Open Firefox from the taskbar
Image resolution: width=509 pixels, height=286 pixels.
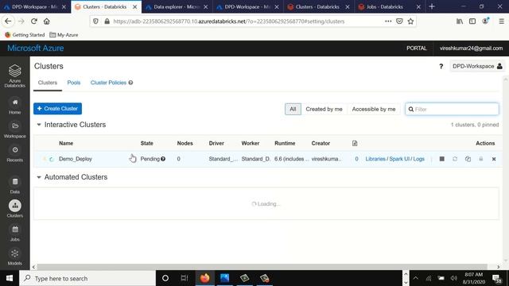(x=205, y=278)
